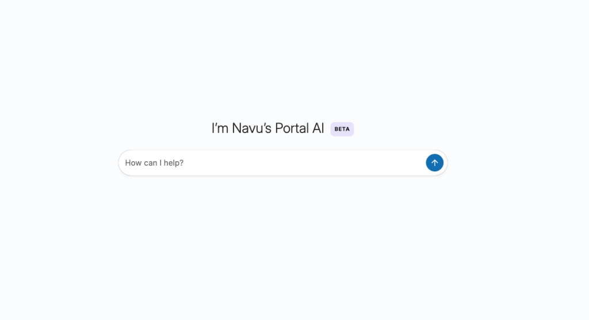
Task: Click the "How can I help?" placeholder text
Action: (x=154, y=163)
